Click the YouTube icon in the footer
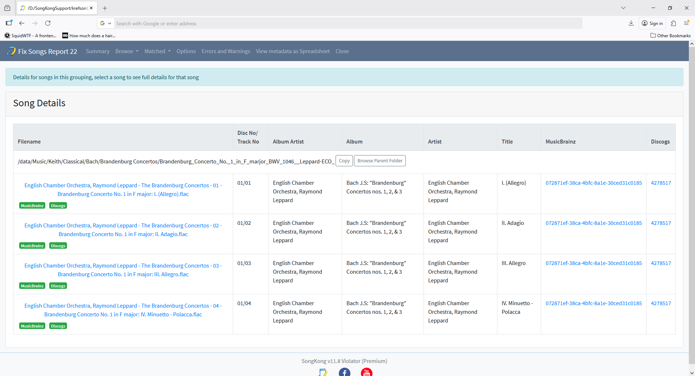Screen dimensions: 695x376 click(x=366, y=372)
